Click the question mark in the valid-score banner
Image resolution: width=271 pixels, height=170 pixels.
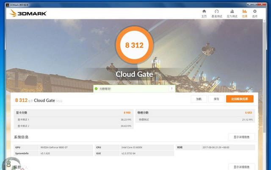point(171,89)
